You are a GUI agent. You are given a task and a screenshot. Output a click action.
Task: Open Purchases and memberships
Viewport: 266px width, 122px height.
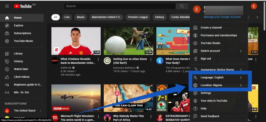(219, 35)
